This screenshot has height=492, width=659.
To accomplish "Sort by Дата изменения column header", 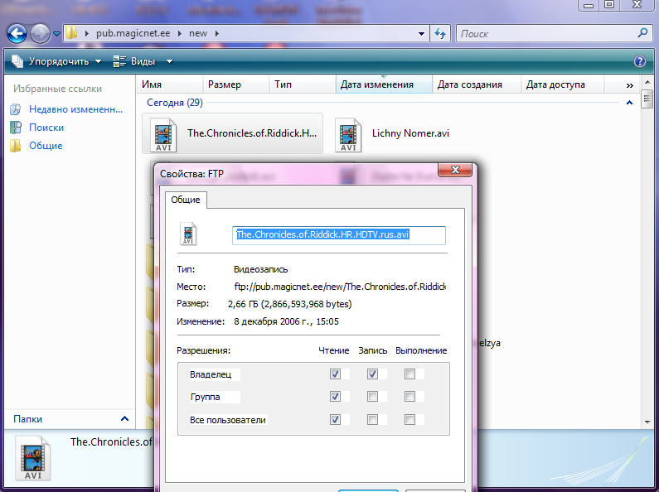I will click(x=377, y=84).
